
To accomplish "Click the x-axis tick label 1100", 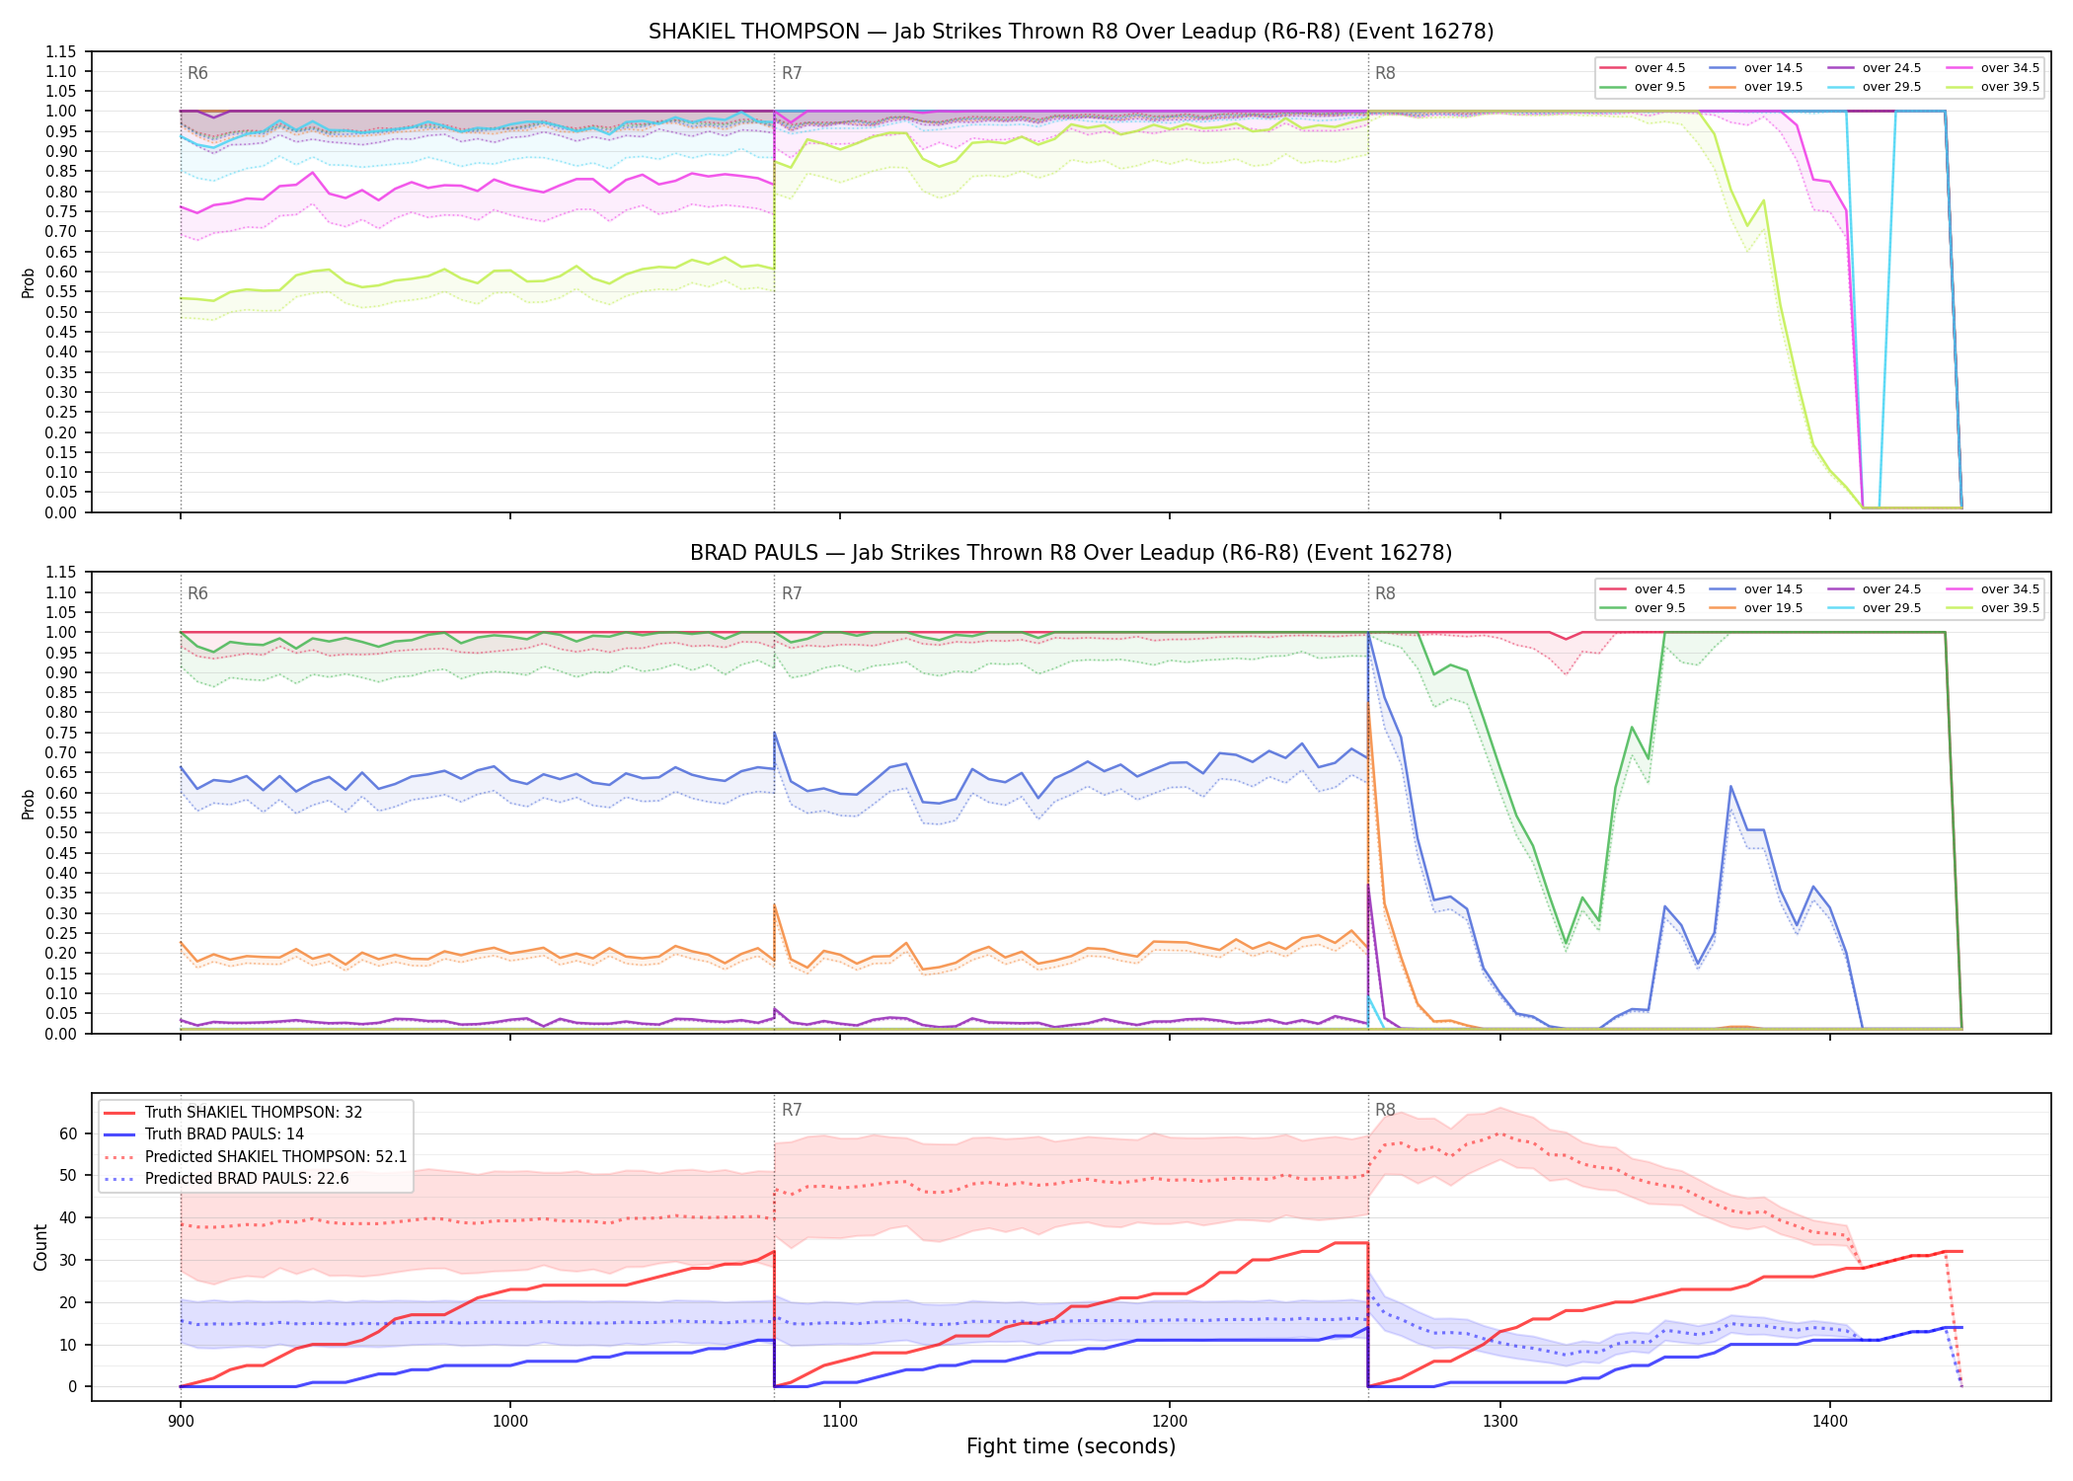I will [839, 1421].
